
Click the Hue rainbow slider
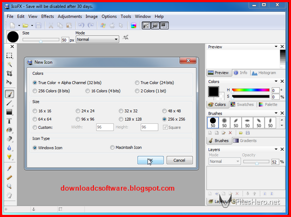251,90
